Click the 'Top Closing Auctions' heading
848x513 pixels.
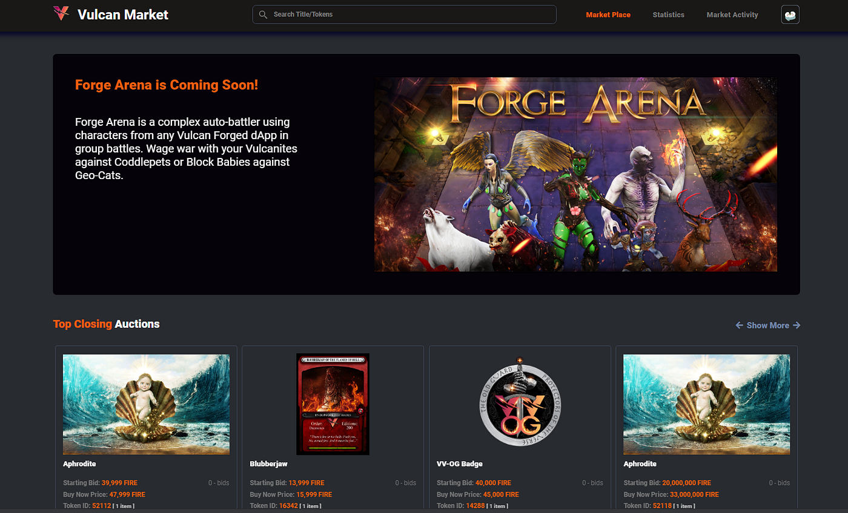107,324
